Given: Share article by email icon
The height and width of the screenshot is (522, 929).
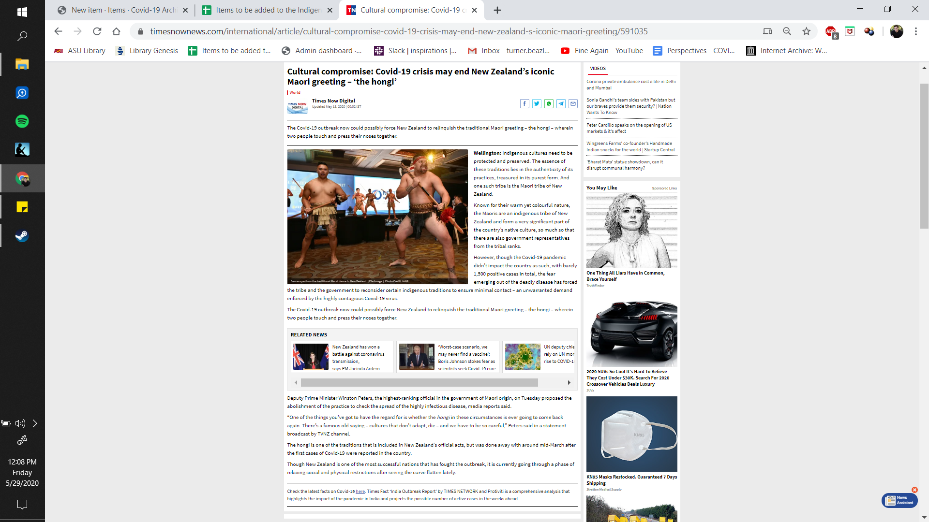Looking at the screenshot, I should point(573,103).
